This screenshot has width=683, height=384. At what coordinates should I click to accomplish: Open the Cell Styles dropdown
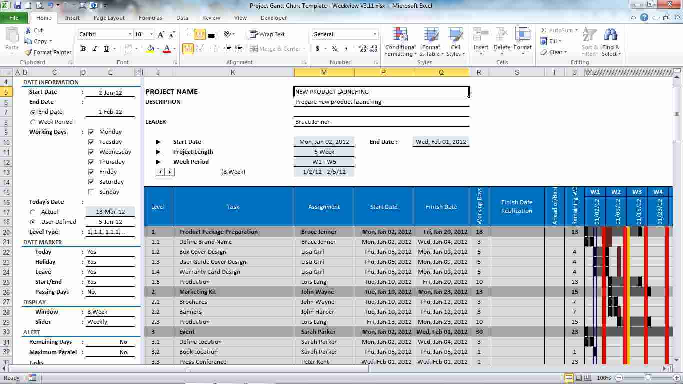(455, 42)
